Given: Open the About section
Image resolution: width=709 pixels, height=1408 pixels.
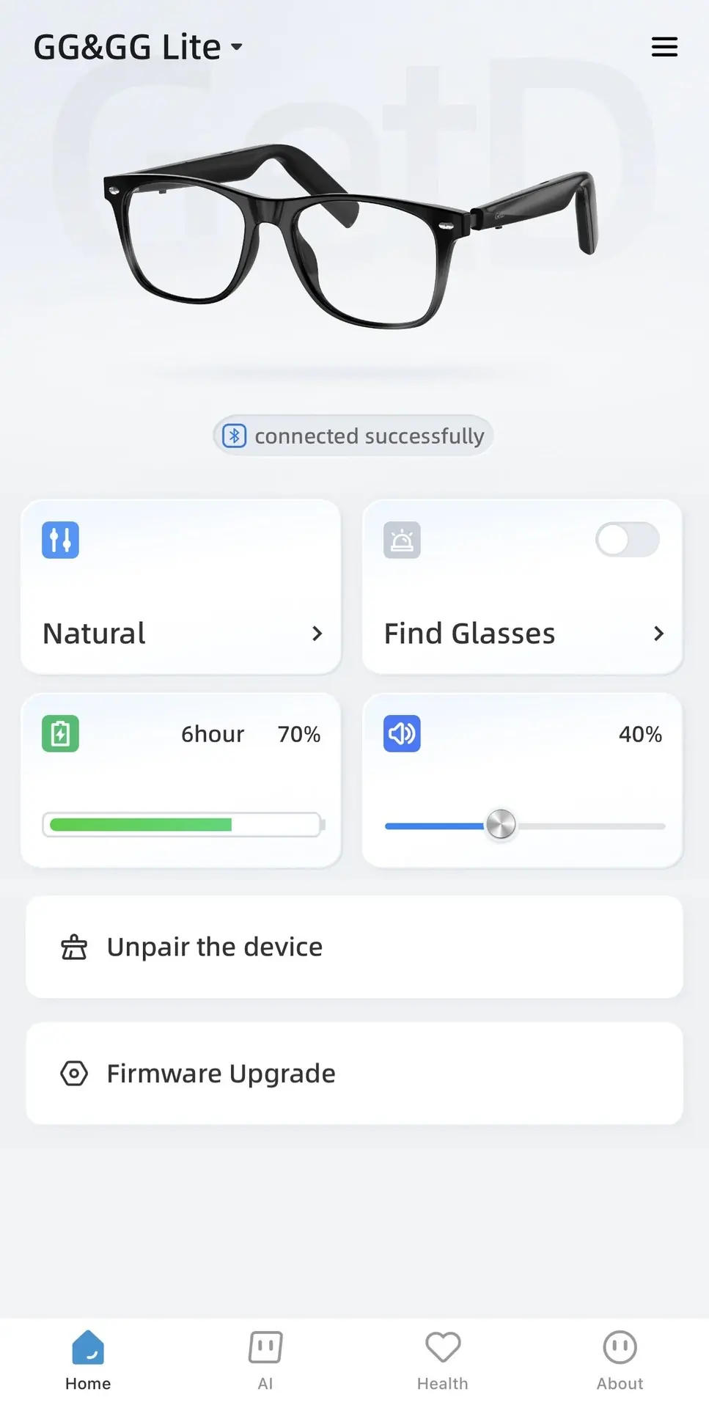Looking at the screenshot, I should click(620, 1357).
